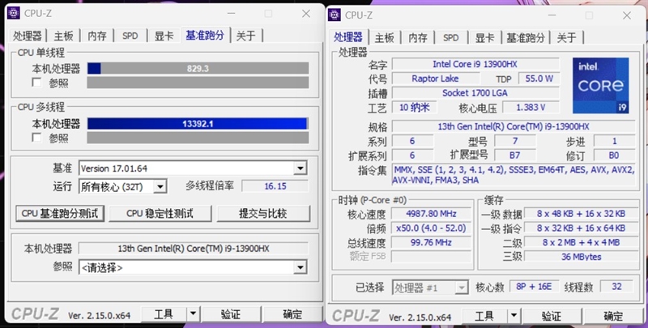Screen dimensions: 648x328
Task: Click the Intel Core i9 logo badge
Action: pos(600,86)
